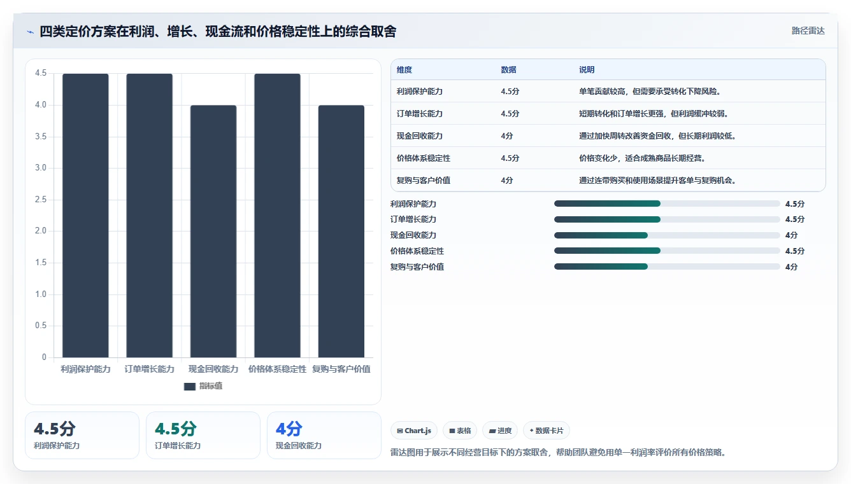
Task: Click the 价格体系稳定性 table row name
Action: pyautogui.click(x=424, y=158)
